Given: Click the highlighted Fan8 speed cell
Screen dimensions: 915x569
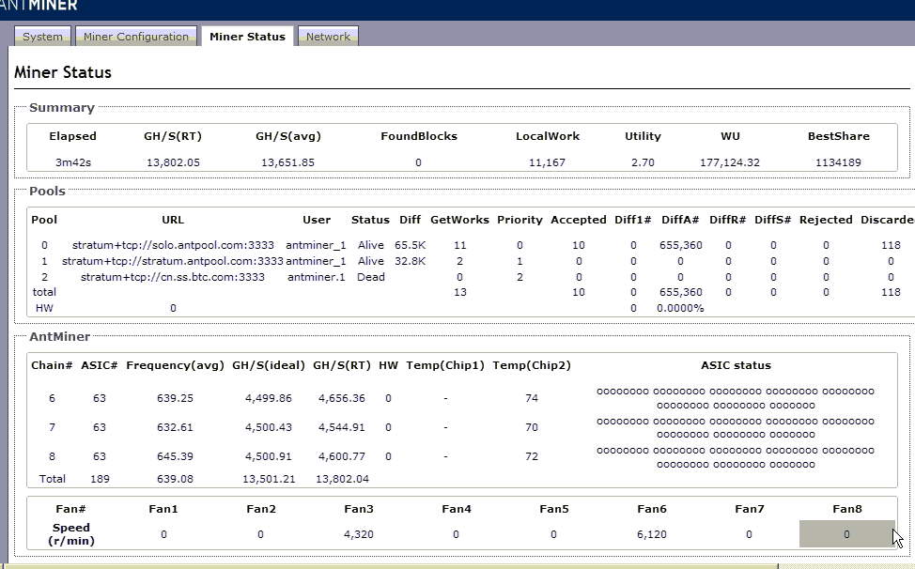Looking at the screenshot, I should coord(846,534).
